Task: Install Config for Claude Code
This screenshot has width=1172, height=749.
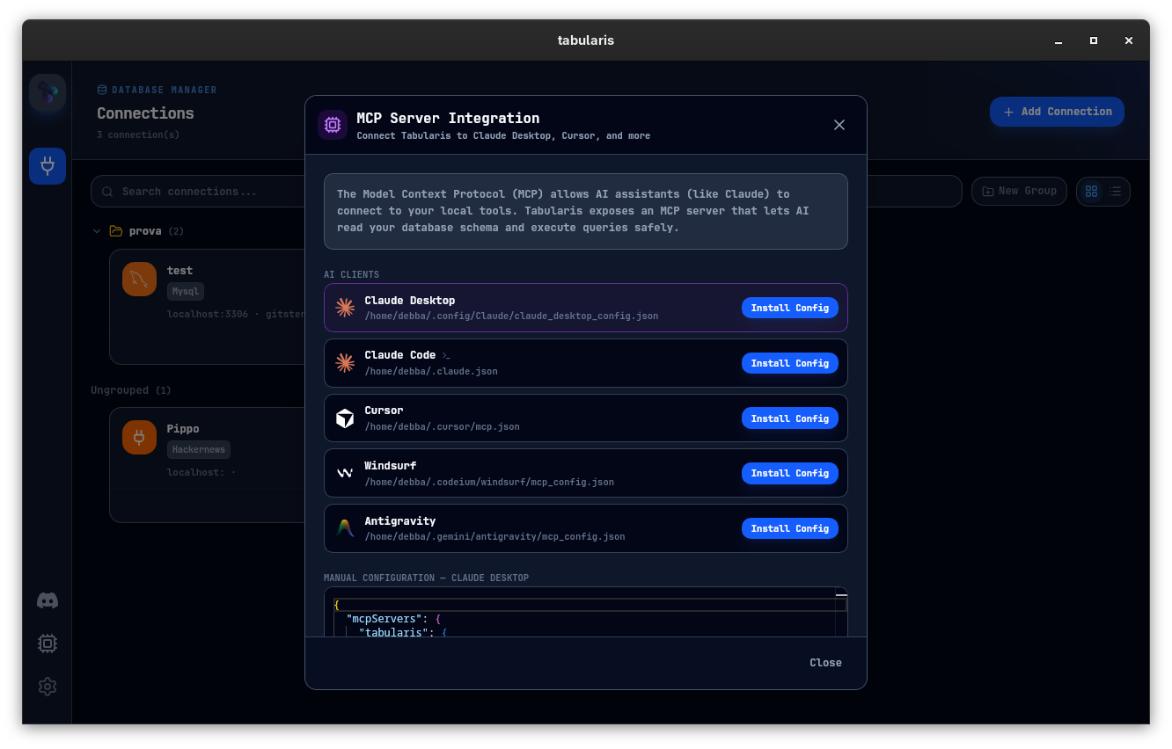Action: (x=789, y=363)
